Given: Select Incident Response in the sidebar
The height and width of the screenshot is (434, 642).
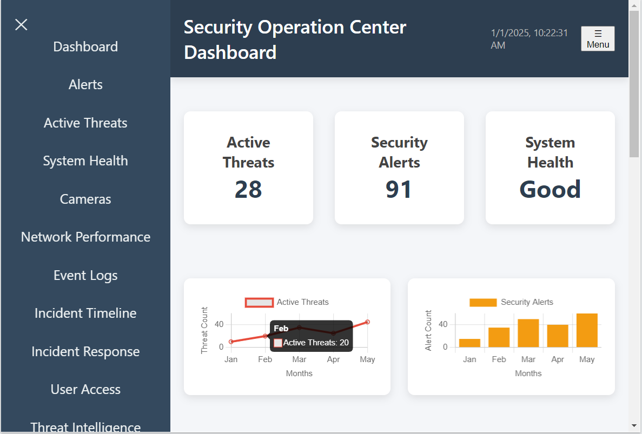Looking at the screenshot, I should (85, 351).
